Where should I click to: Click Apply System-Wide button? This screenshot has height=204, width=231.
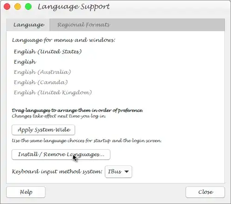43,130
